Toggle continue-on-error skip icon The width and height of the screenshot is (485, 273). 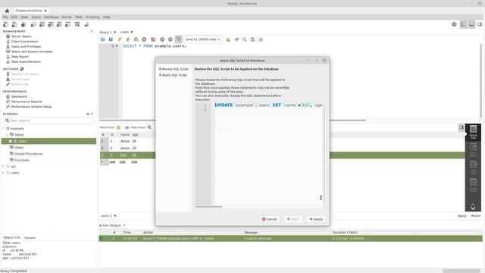coord(153,39)
